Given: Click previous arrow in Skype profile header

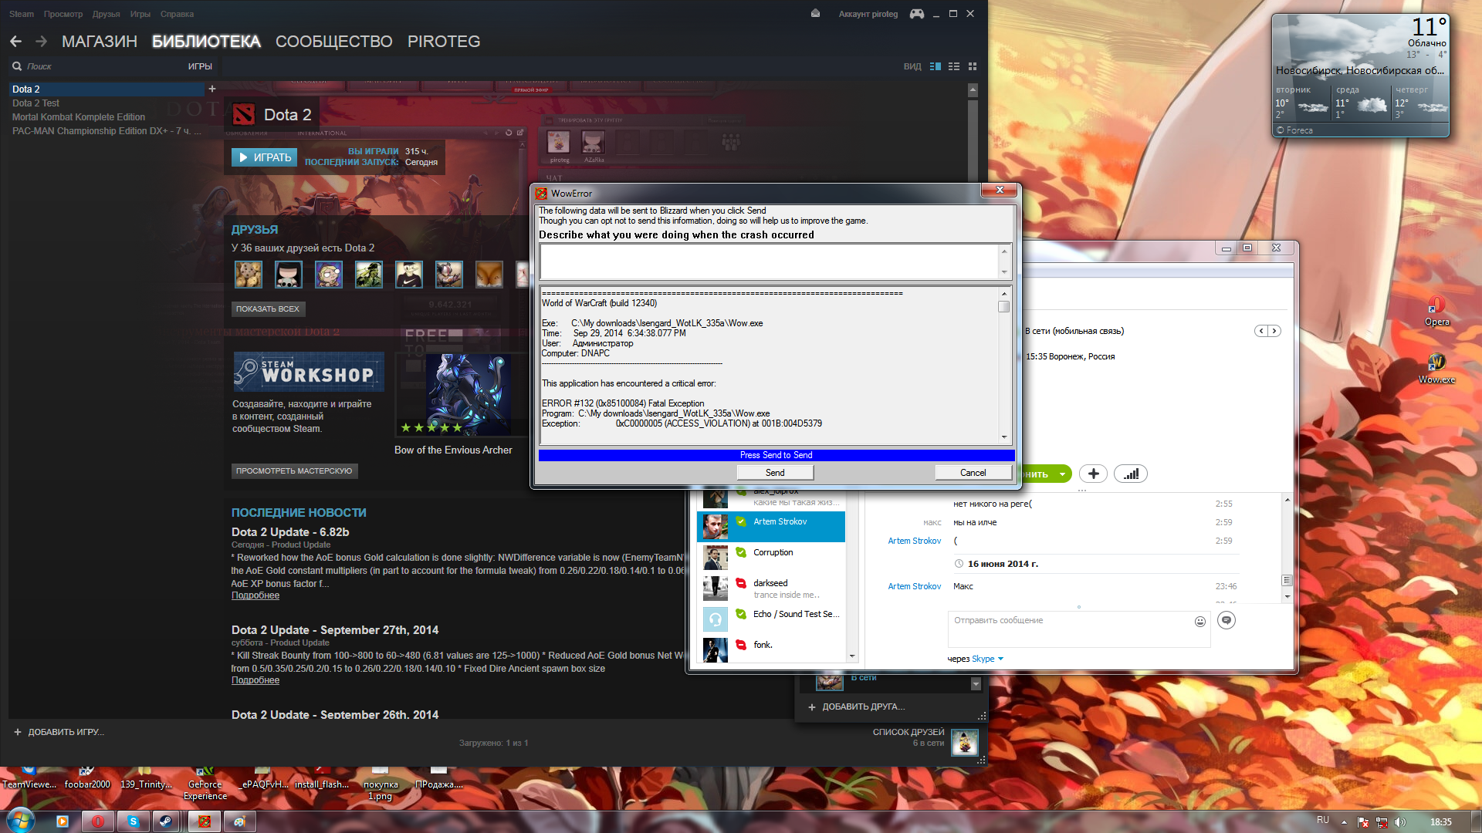Looking at the screenshot, I should point(1261,331).
